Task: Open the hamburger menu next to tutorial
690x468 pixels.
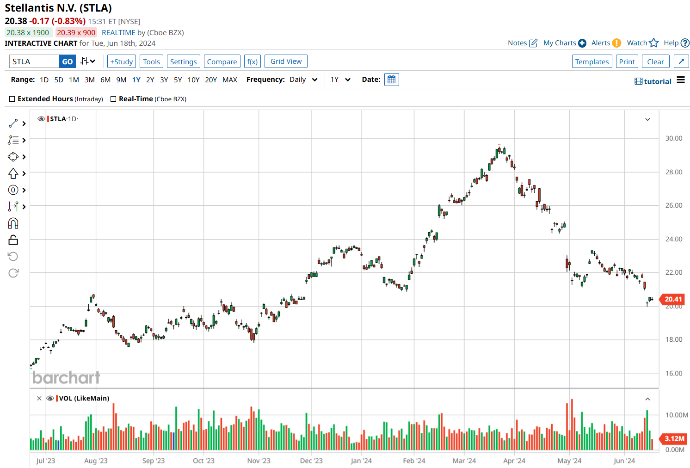Action: [x=680, y=80]
